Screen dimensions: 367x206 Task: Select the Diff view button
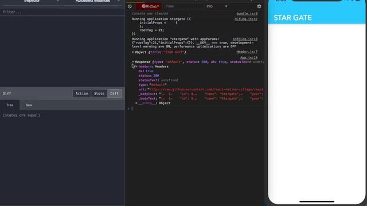point(115,93)
